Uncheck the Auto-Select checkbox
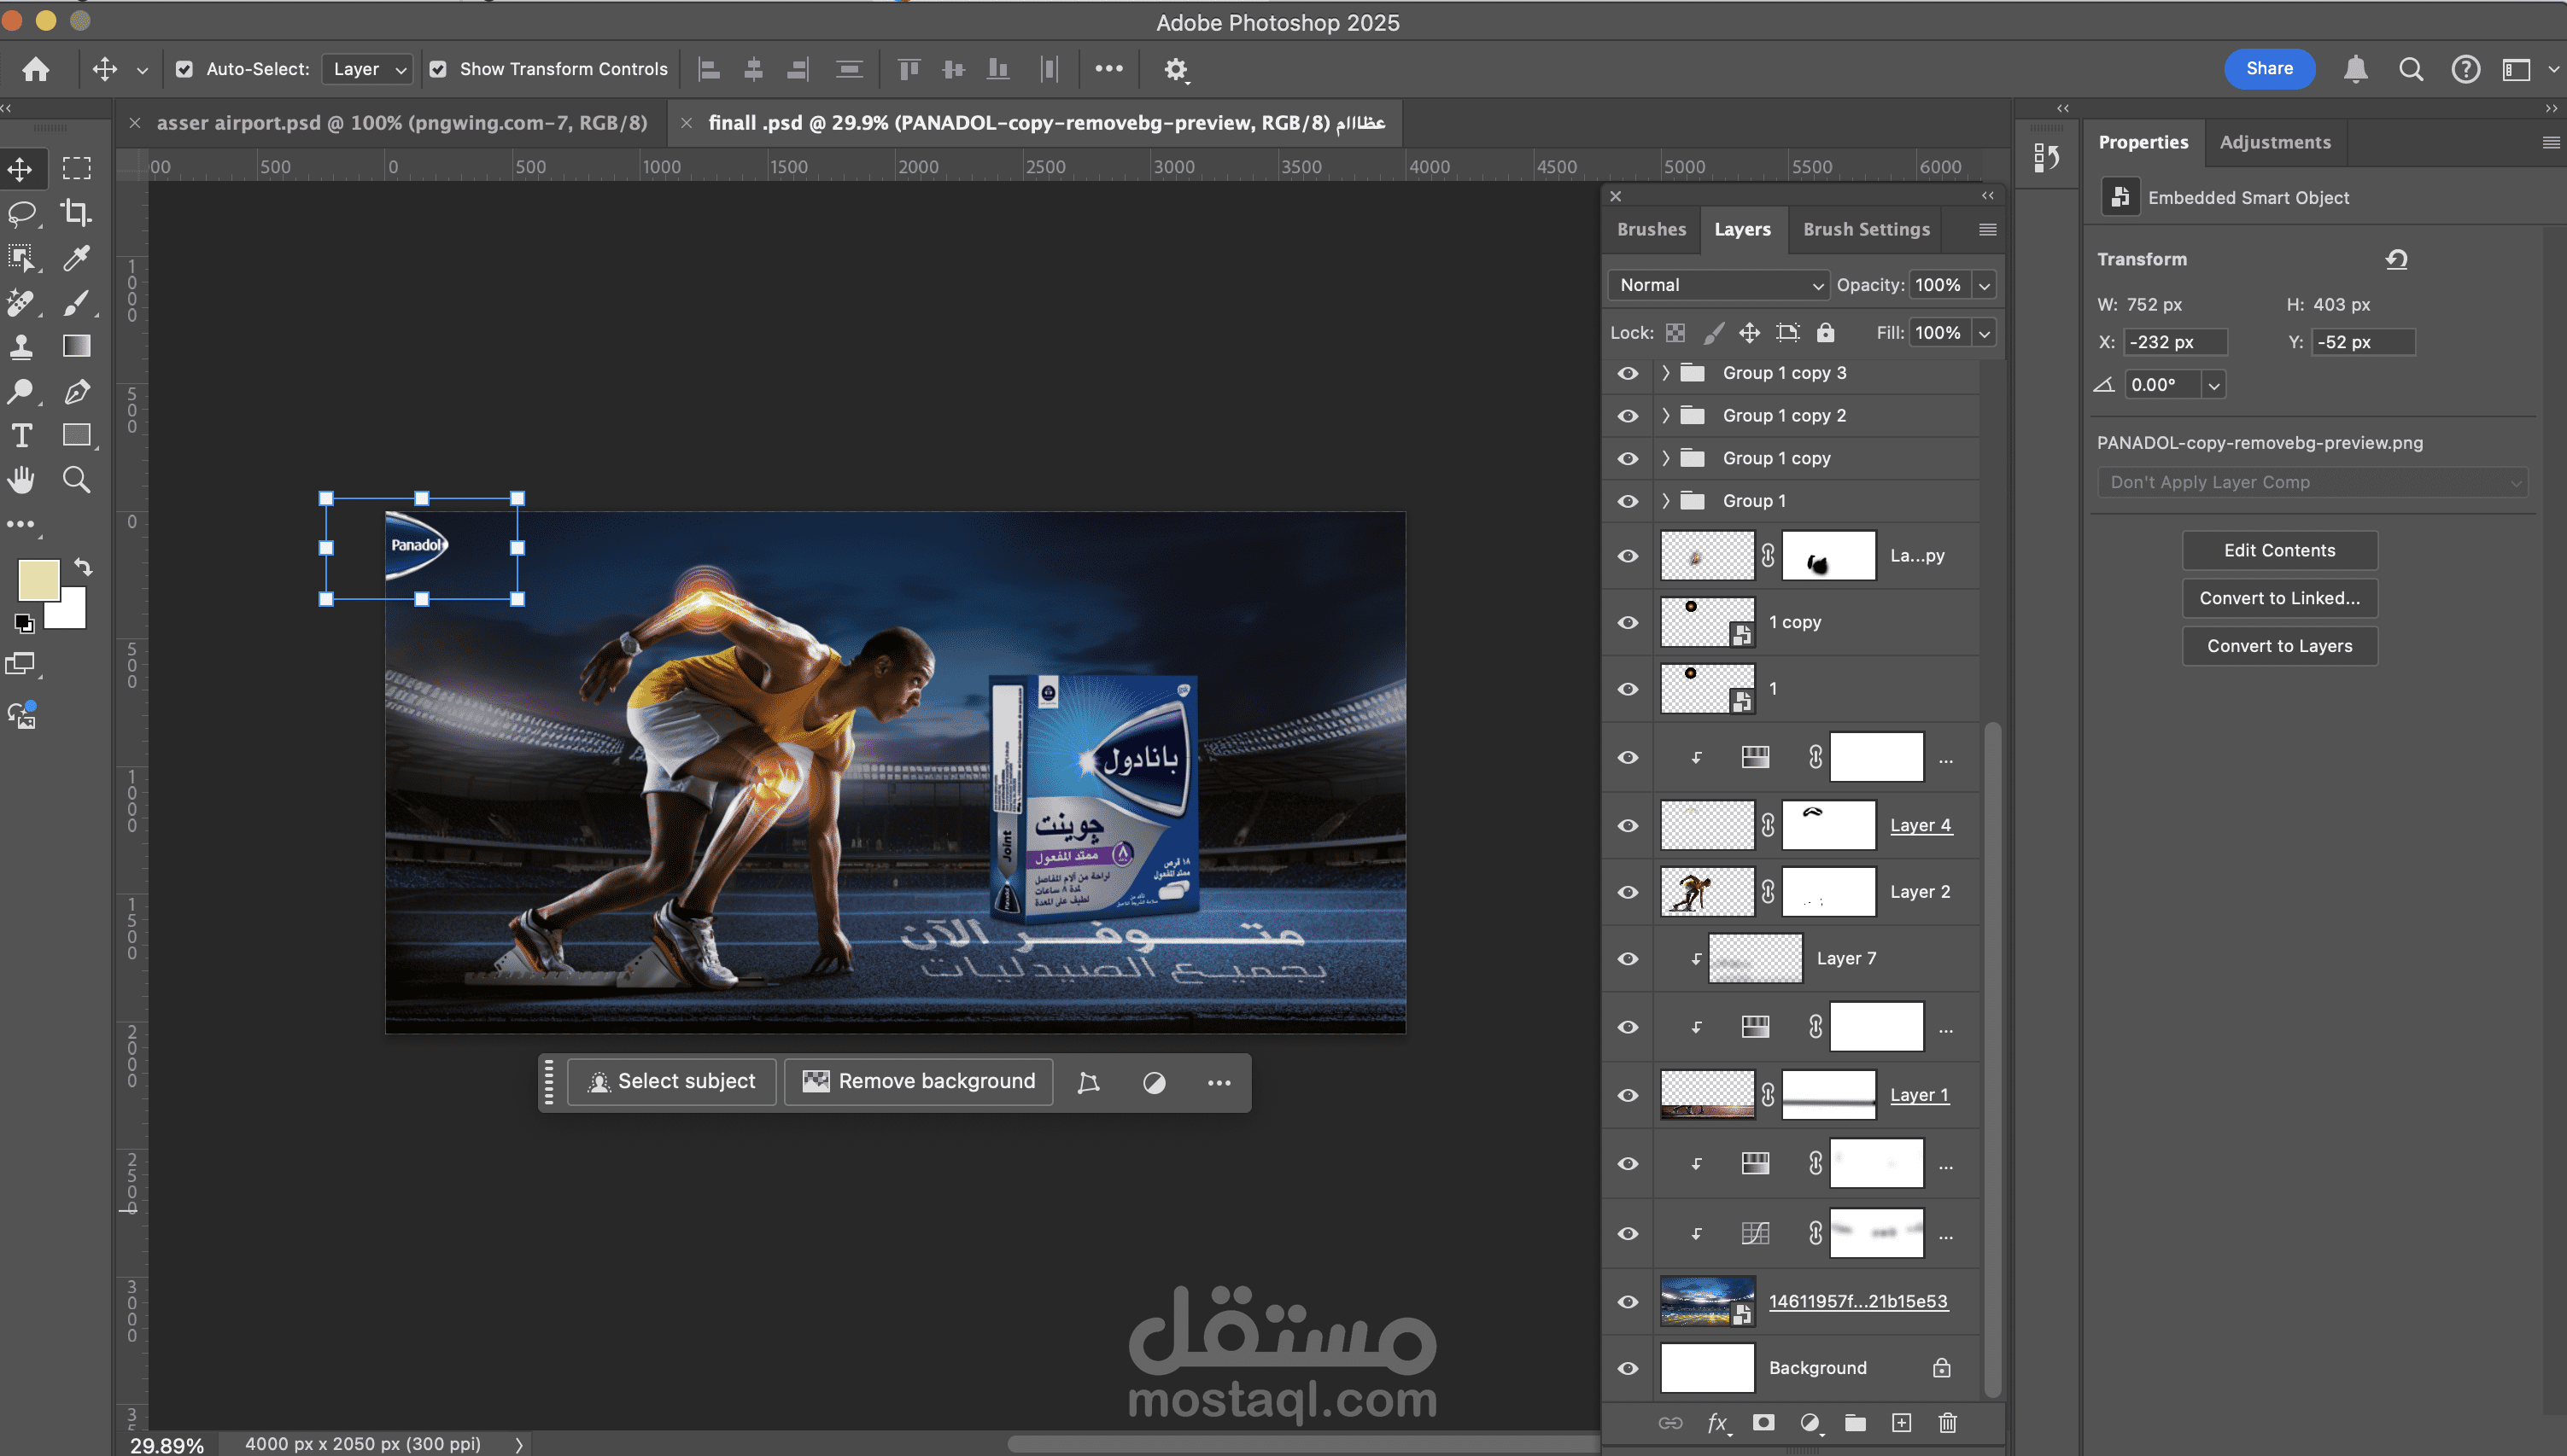This screenshot has width=2567, height=1456. pyautogui.click(x=184, y=69)
